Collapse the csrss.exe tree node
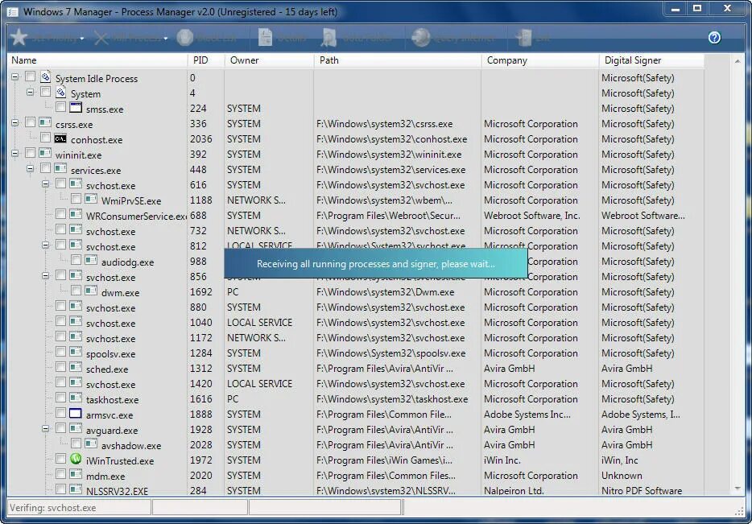The height and width of the screenshot is (524, 752). click(x=14, y=122)
